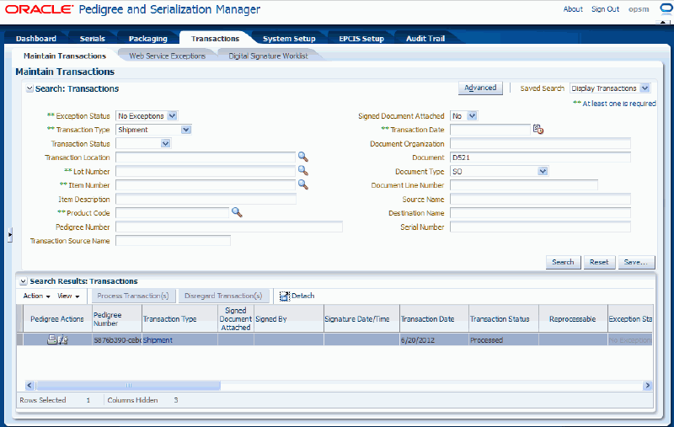Open the Exception Status dropdown
This screenshot has height=427, width=674.
172,116
